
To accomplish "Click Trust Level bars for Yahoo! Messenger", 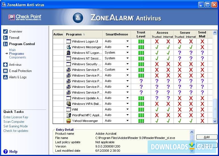I will pos(141,121).
